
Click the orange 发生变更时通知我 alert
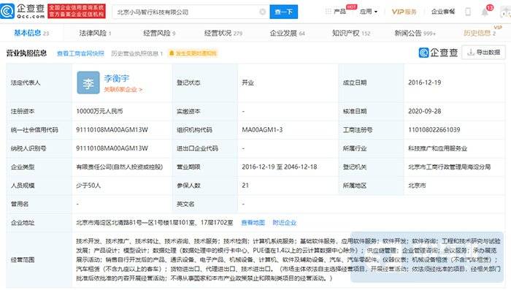(x=193, y=53)
